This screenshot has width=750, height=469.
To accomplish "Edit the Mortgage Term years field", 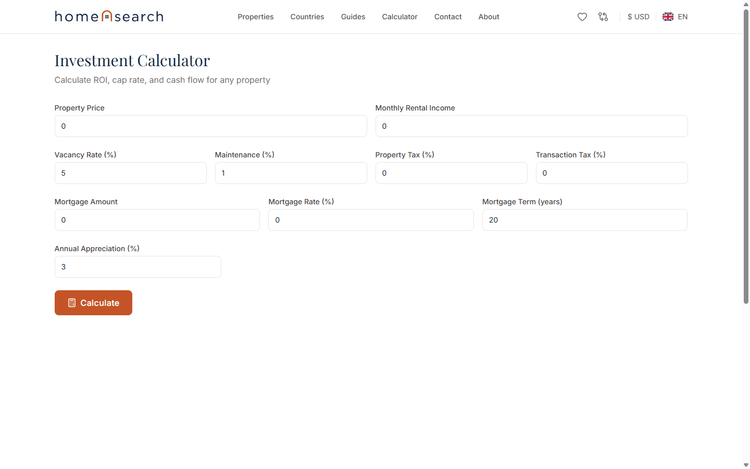I will 584,220.
